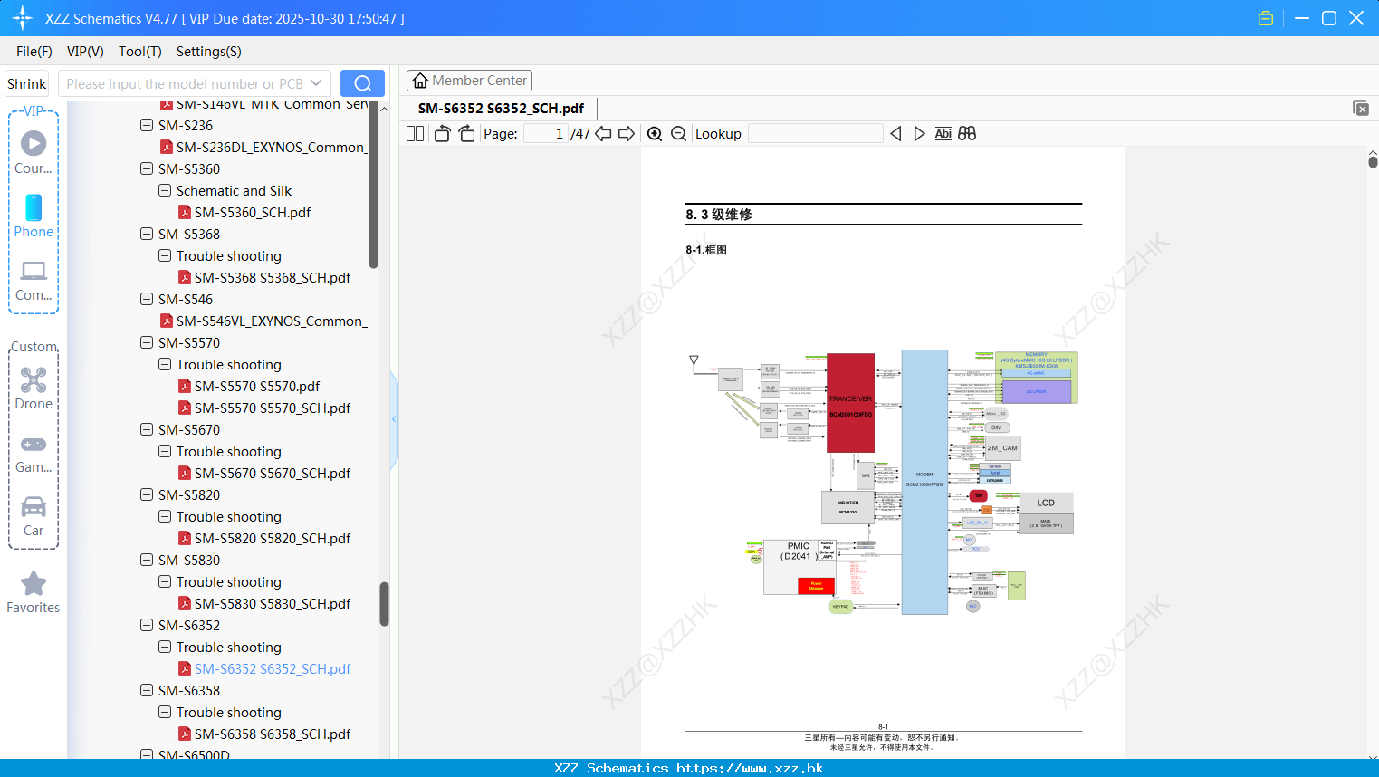Click the restore-window icon of document panel

(x=1361, y=108)
